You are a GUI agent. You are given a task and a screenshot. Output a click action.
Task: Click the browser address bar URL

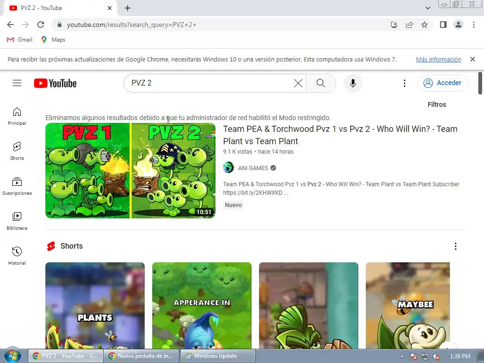point(131,25)
